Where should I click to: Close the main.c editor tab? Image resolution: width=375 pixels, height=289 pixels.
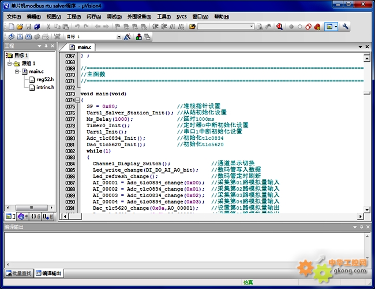tap(367, 47)
